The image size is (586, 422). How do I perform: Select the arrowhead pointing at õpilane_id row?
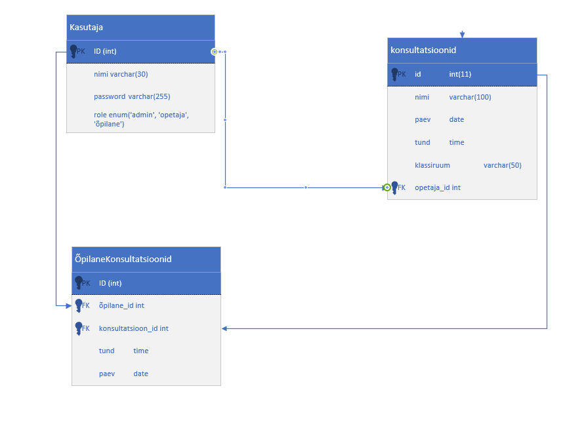[x=68, y=306]
